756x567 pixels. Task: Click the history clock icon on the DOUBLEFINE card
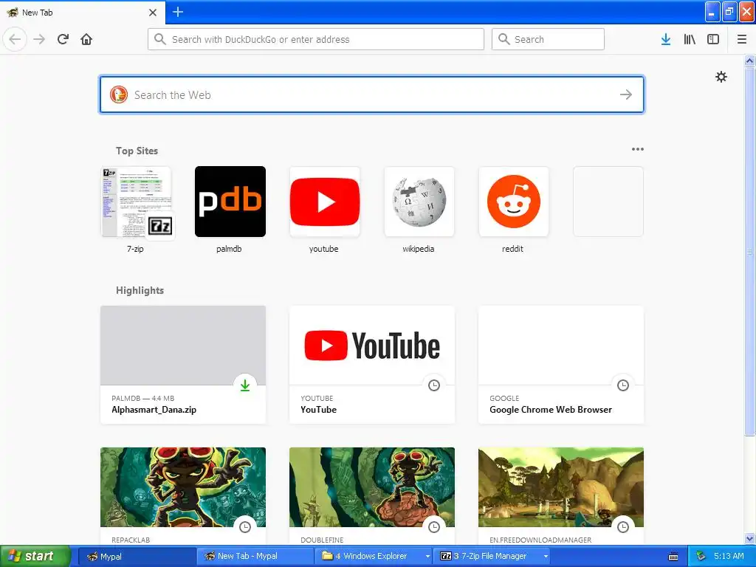(434, 527)
